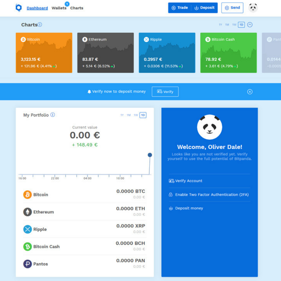Screen dimensions: 281x281
Task: Select 1M range for Charts section
Action: point(227,25)
